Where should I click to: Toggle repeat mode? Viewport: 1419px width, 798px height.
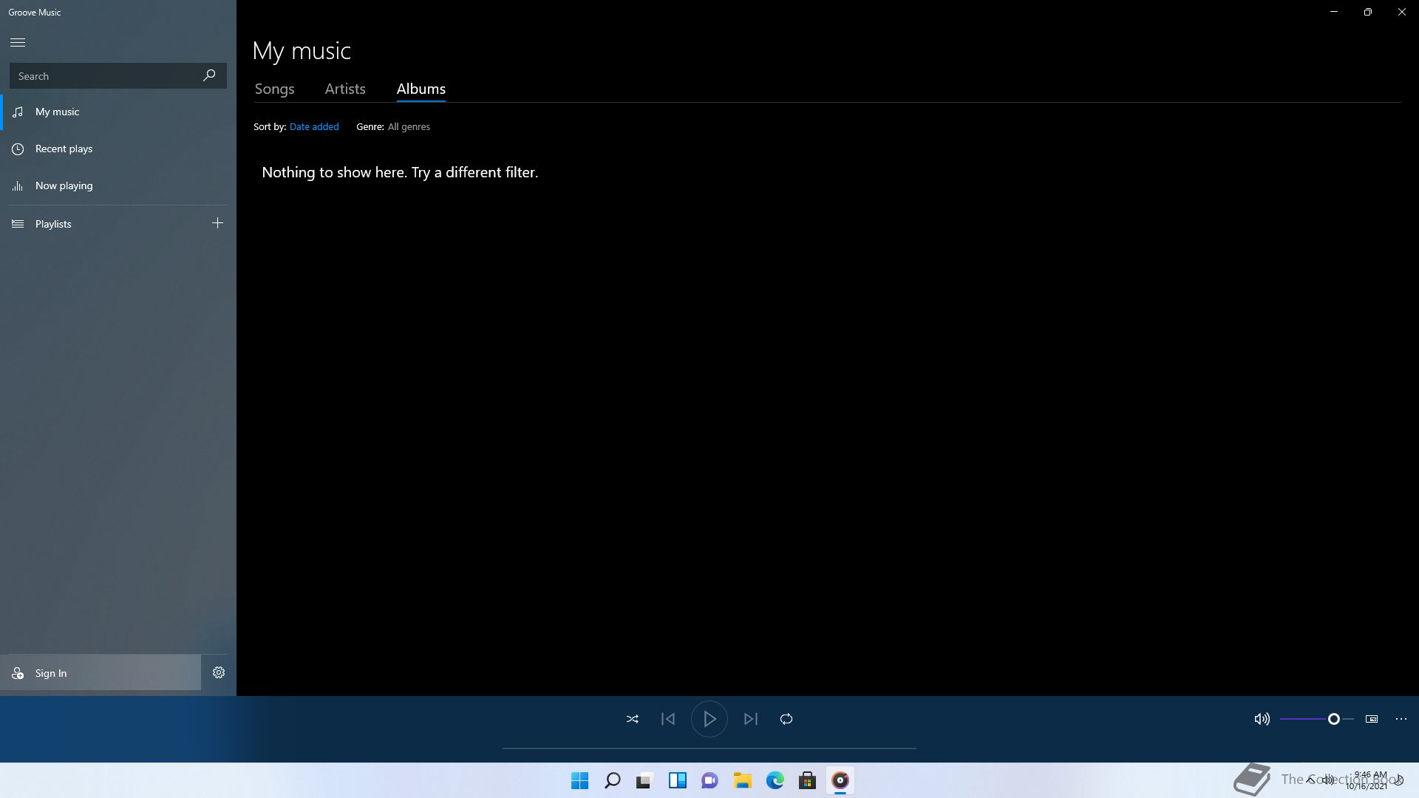pos(786,718)
